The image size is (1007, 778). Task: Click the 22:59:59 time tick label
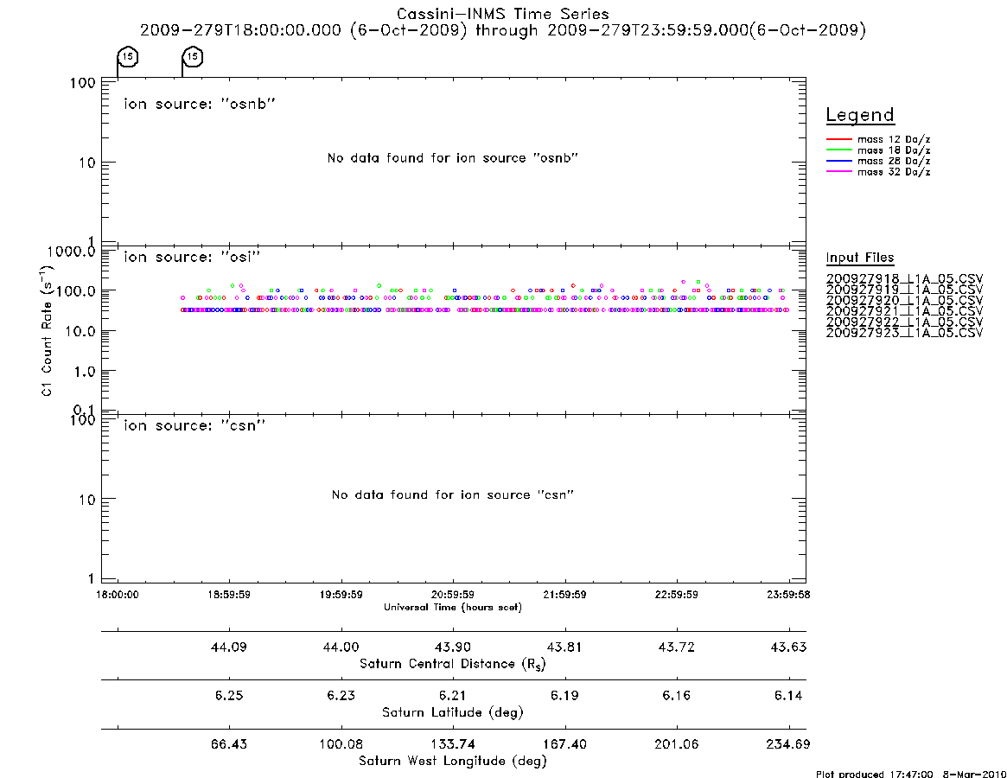pyautogui.click(x=676, y=595)
